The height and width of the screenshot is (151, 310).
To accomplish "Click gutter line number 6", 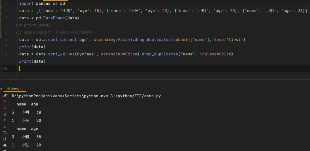I will click(x=6, y=40).
